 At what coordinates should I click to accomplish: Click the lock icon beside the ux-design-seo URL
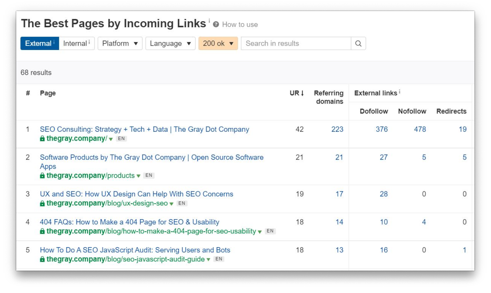(x=42, y=204)
